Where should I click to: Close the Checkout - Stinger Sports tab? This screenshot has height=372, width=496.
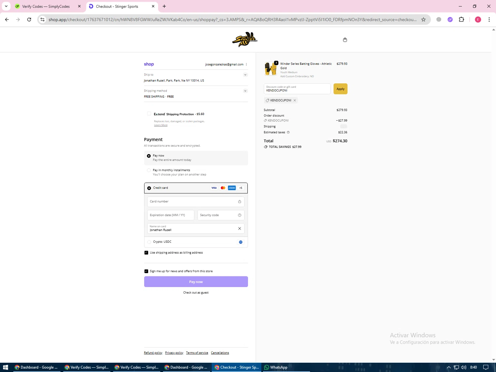pos(153,6)
